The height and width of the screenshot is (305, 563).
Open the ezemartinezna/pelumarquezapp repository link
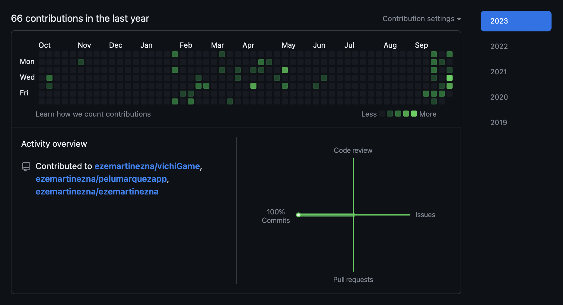(x=101, y=179)
